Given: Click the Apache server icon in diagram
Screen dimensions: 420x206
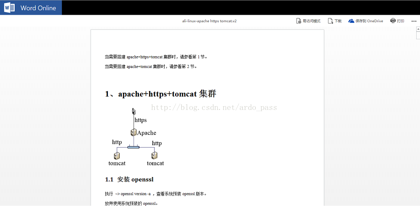Looking at the screenshot, I should click(134, 132).
